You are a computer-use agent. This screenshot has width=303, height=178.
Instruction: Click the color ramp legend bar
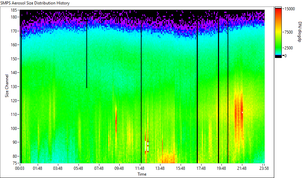coord(278,32)
